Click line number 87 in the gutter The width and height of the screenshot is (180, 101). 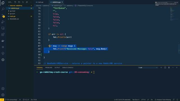coord(39,46)
